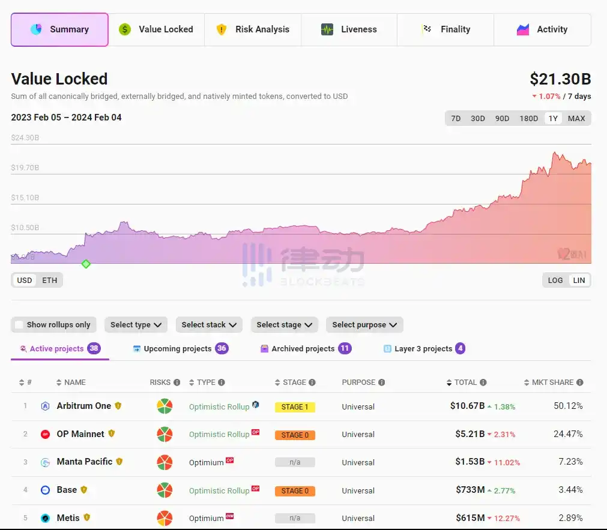This screenshot has height=530, width=607.
Task: Sort table by TOTAL column
Action: [465, 383]
